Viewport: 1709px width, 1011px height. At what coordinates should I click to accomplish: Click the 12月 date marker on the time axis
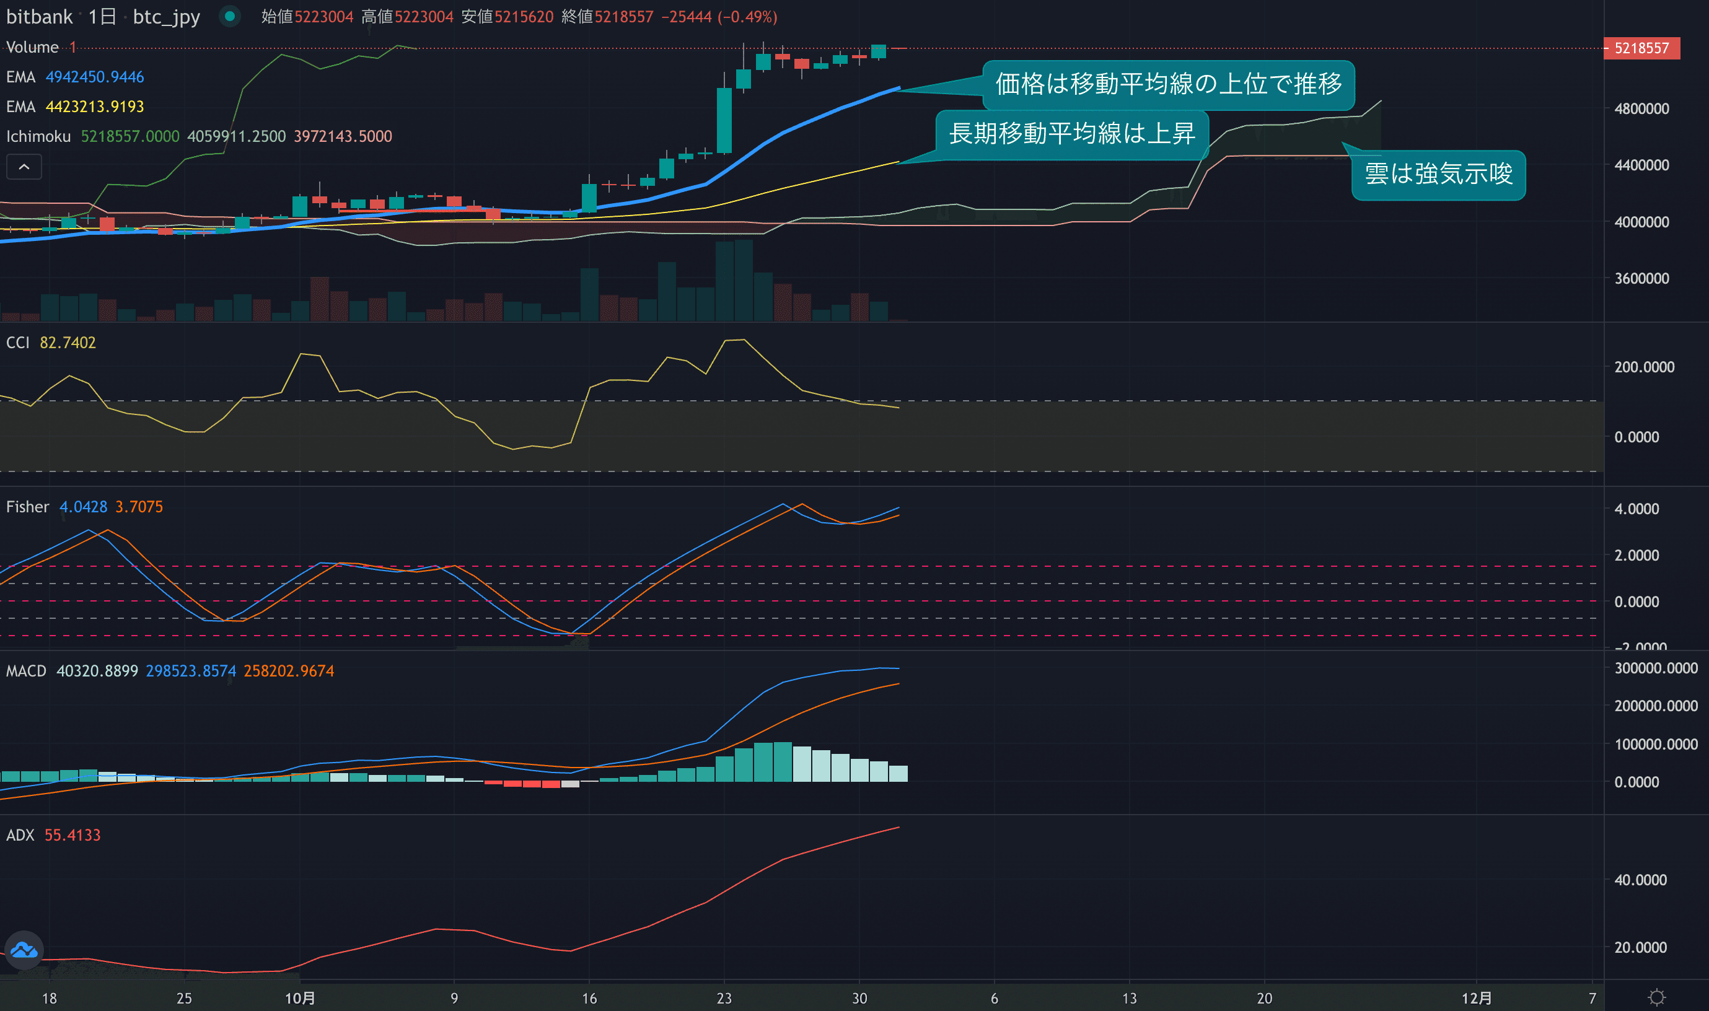[x=1476, y=998]
